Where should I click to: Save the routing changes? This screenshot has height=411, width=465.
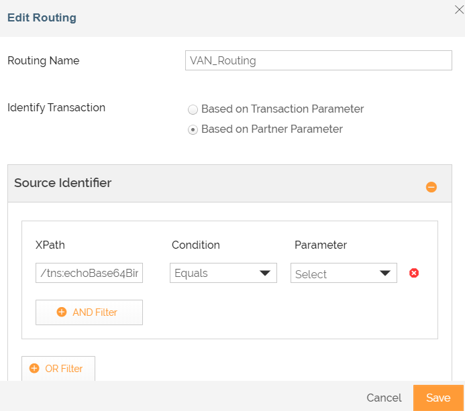(438, 398)
